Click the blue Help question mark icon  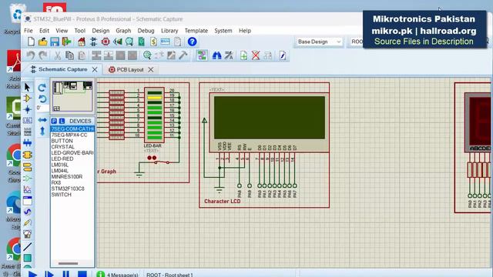[x=192, y=42]
